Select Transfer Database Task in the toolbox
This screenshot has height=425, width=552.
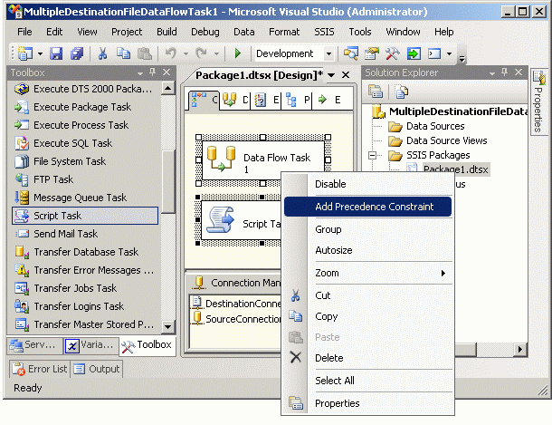point(84,252)
